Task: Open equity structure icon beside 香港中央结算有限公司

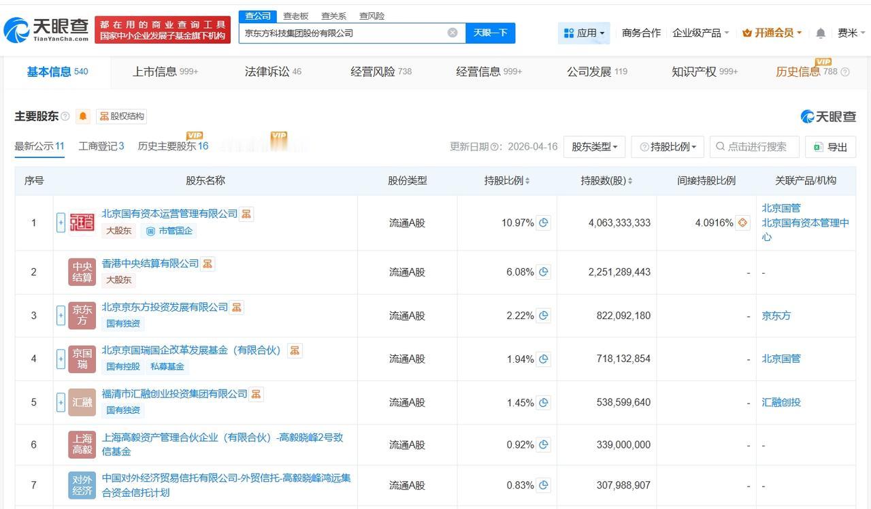Action: point(208,263)
